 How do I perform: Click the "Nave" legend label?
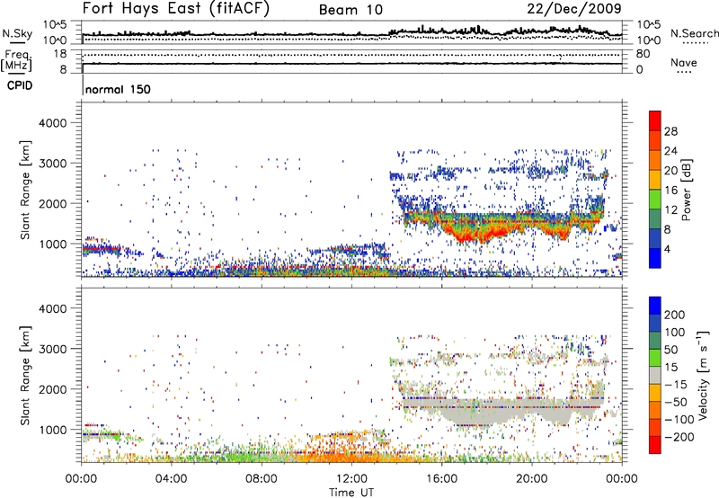click(x=684, y=63)
